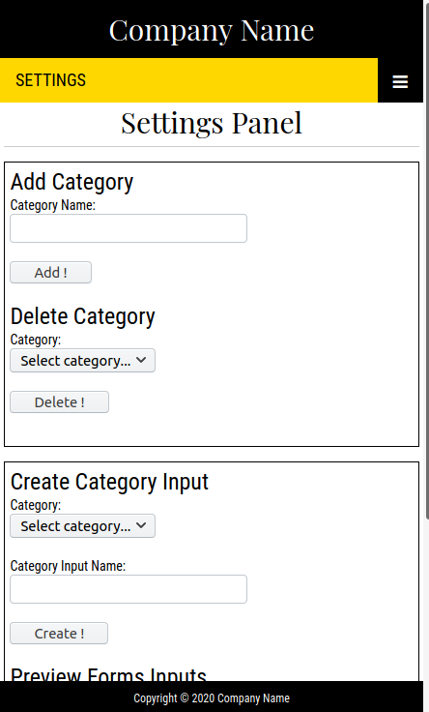Click the Delete ! button
This screenshot has width=429, height=712.
59,401
